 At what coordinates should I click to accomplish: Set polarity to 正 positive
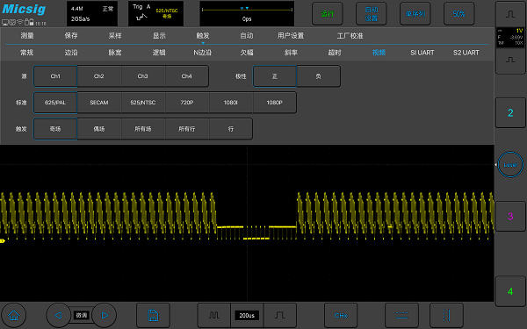[275, 76]
